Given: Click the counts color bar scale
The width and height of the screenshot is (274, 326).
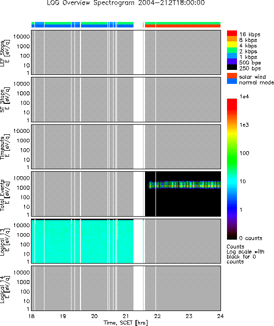Looking at the screenshot, I should point(232,169).
